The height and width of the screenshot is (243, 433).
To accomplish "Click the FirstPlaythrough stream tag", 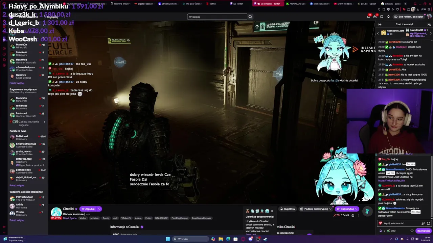I will (180, 218).
